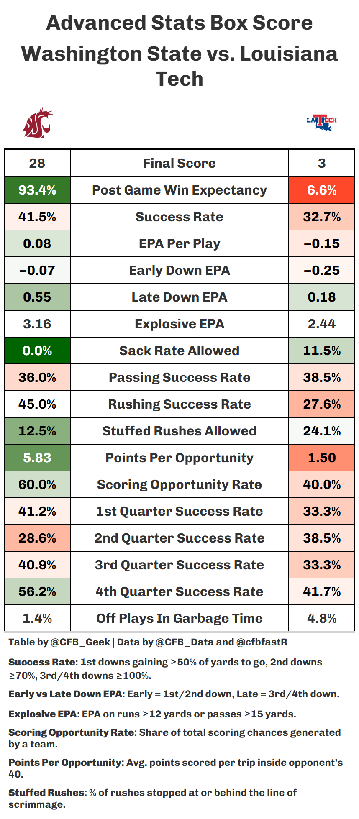Viewport: 359px width, 819px height.
Task: Click Washington State's final score of 28
Action: 37,163
